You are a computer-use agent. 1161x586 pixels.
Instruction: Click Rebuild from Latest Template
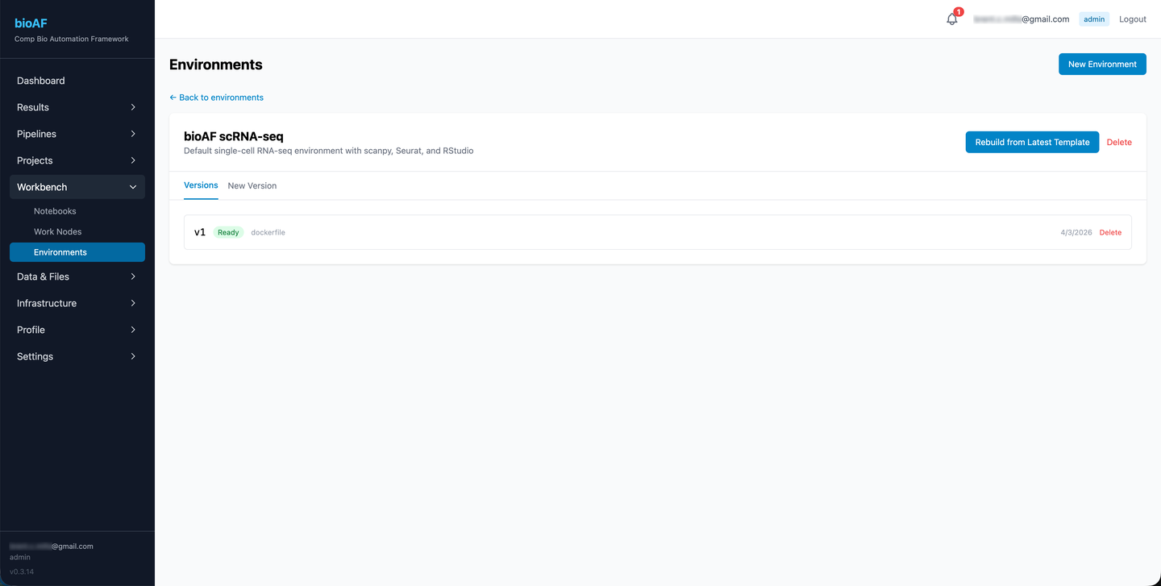1032,142
